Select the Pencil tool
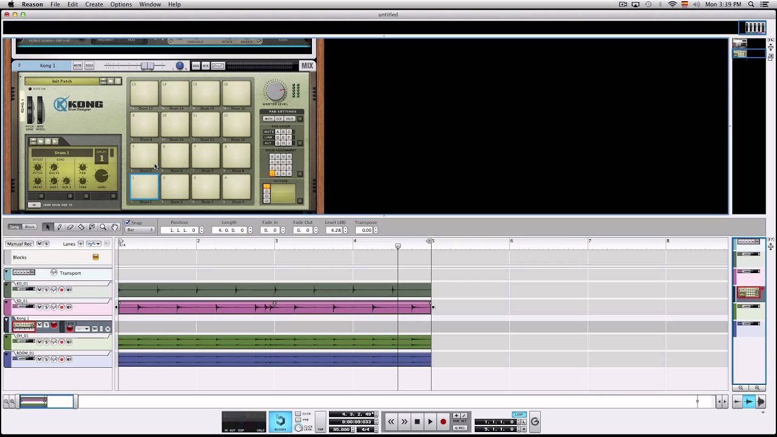This screenshot has width=777, height=437. [x=59, y=227]
